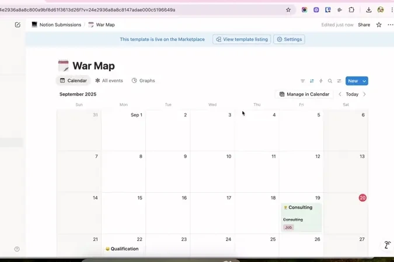This screenshot has height=262, width=394.
Task: Open the floating AI assistant icon
Action: pos(387,245)
